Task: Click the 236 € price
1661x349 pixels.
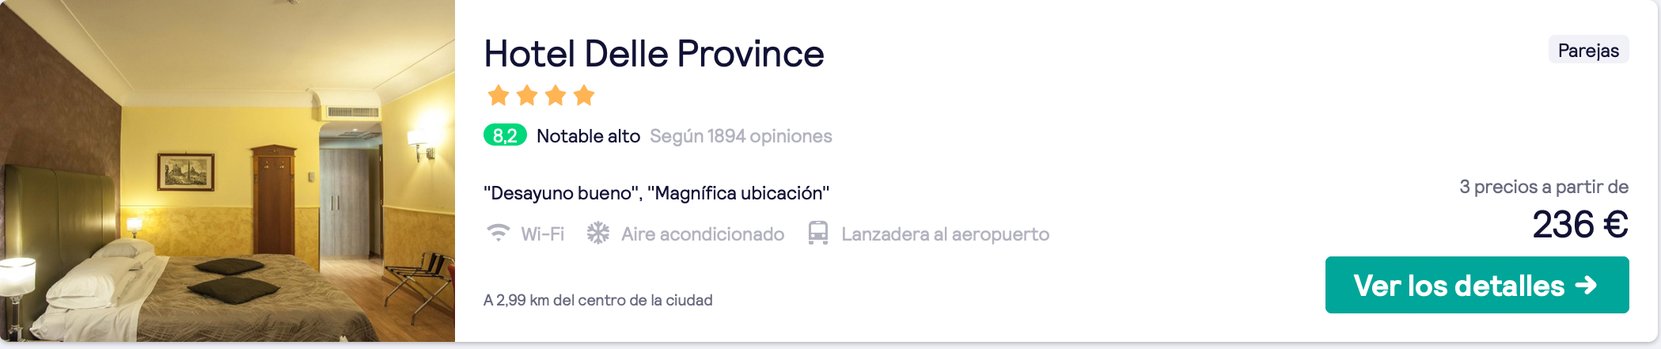Action: [x=1579, y=224]
